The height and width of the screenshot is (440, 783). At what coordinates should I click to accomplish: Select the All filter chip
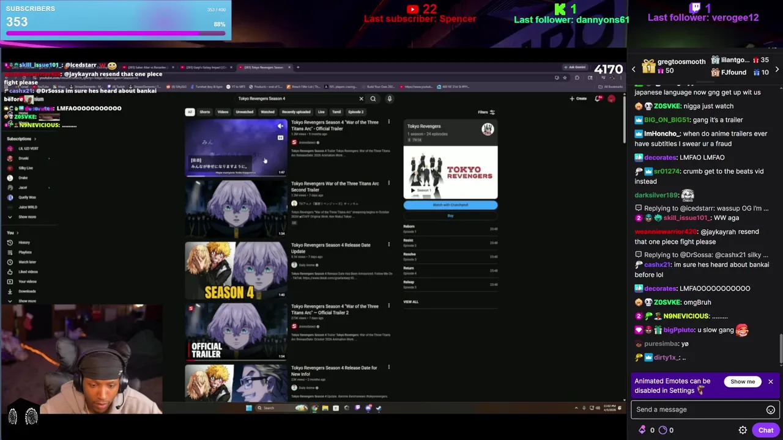pos(190,112)
